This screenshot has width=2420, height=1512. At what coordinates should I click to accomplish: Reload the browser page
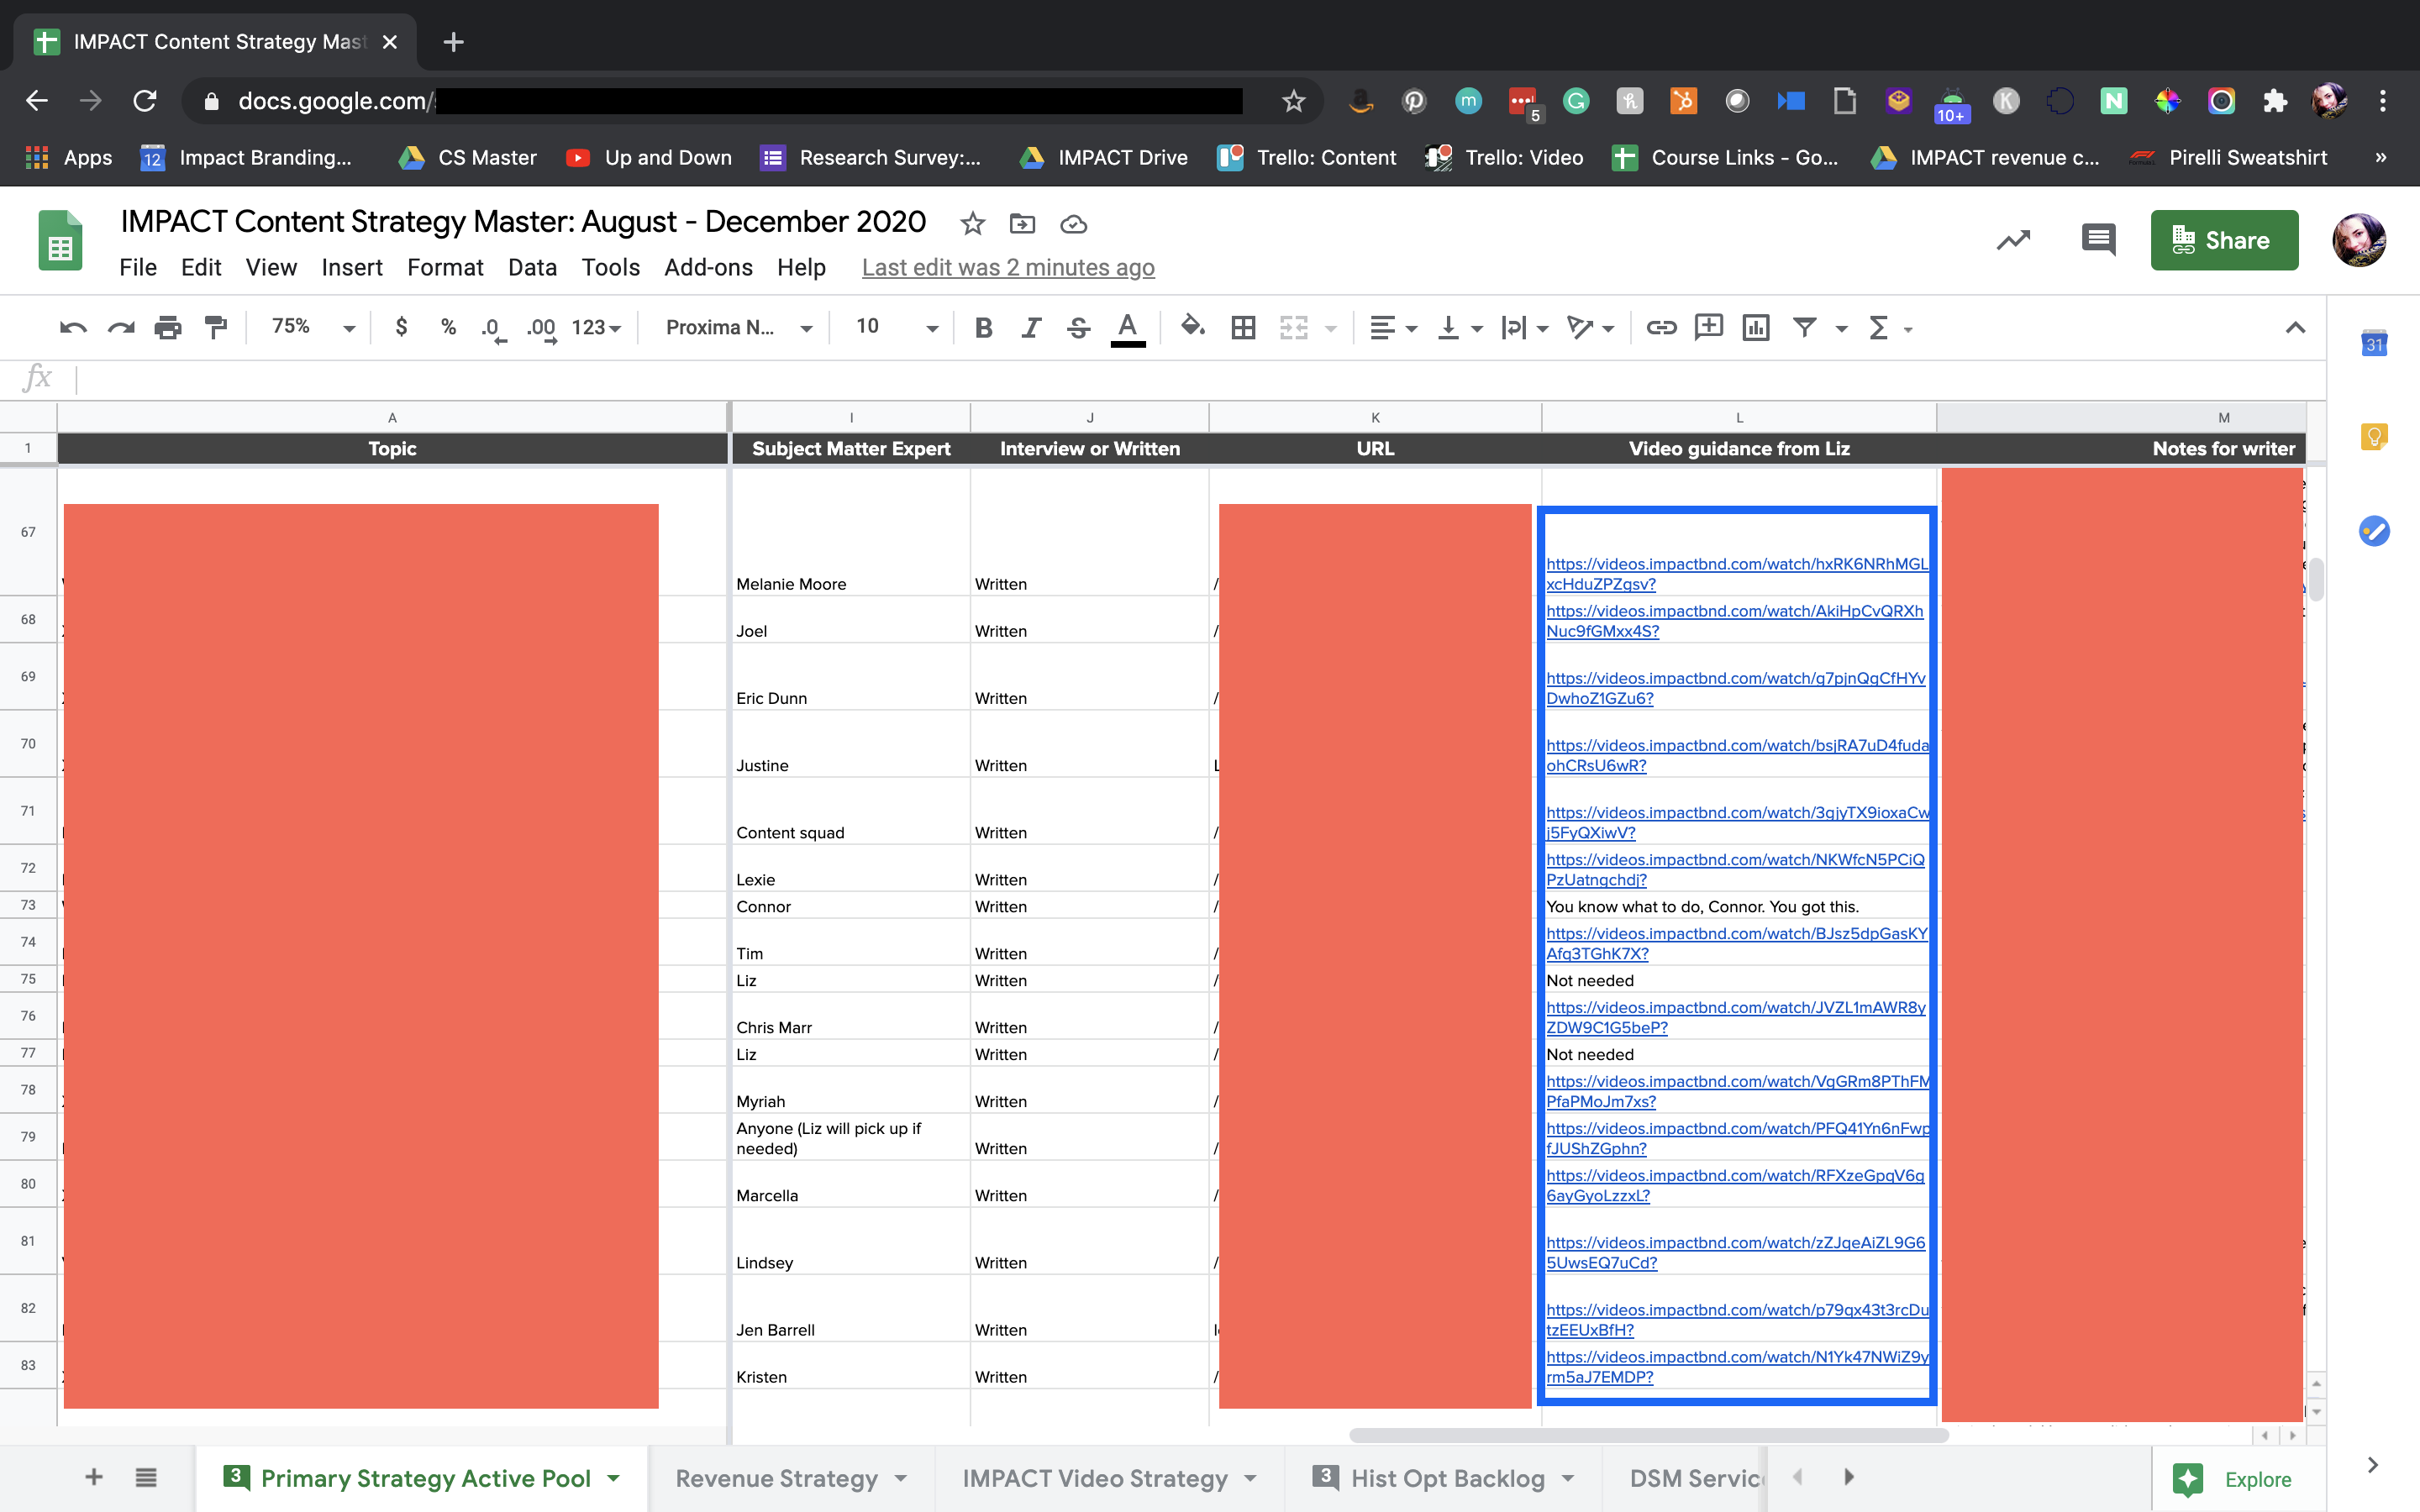pyautogui.click(x=145, y=101)
